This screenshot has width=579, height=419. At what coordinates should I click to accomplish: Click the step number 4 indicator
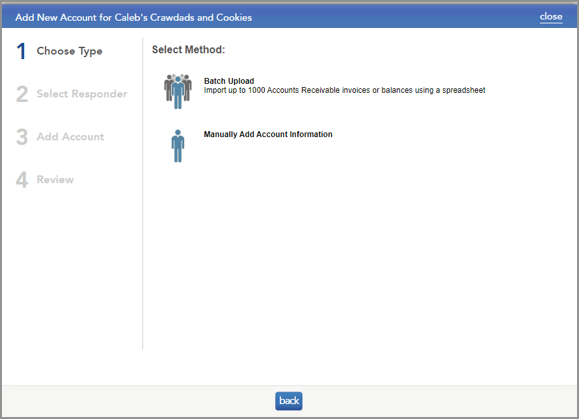point(21,179)
